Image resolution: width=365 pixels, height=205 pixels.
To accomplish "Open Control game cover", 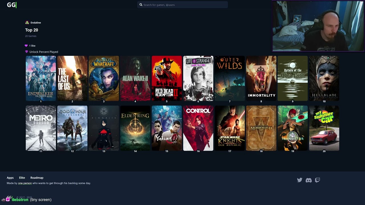I will point(198,128).
